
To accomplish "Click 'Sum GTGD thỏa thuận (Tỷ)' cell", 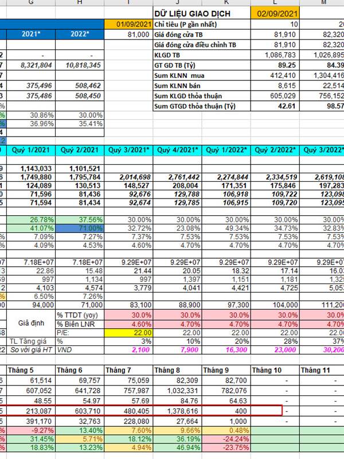I will (x=202, y=106).
